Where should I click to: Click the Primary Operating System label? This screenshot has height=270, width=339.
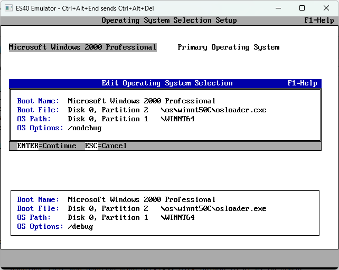(229, 47)
